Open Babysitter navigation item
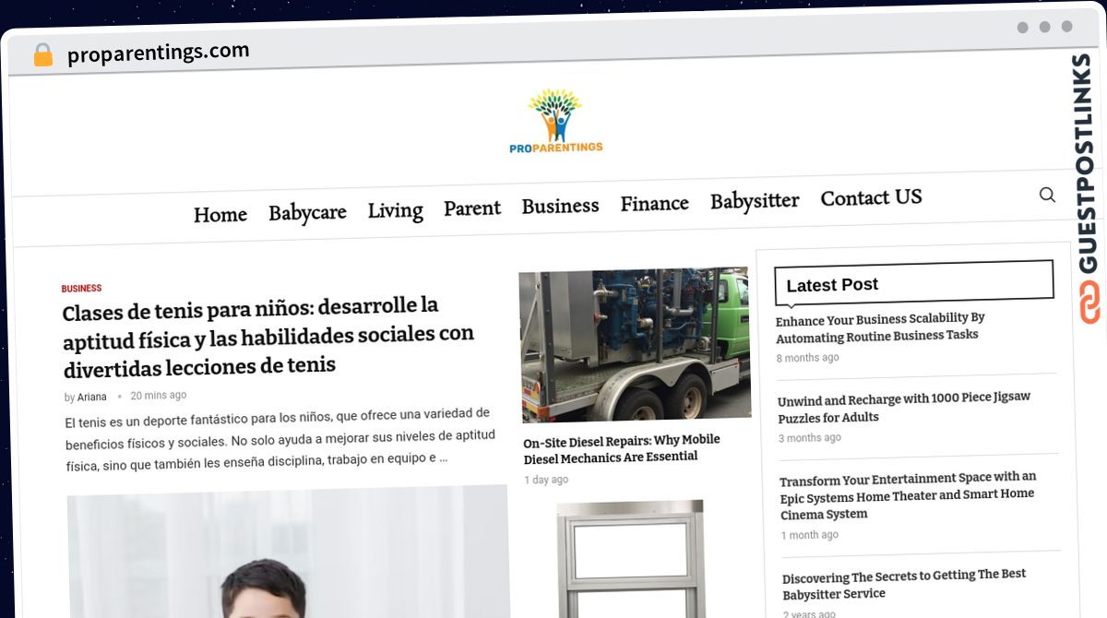 tap(755, 200)
